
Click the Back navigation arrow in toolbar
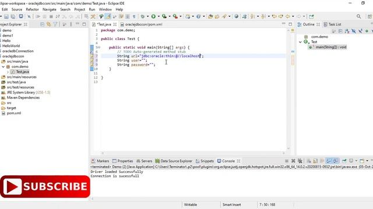click(x=287, y=16)
